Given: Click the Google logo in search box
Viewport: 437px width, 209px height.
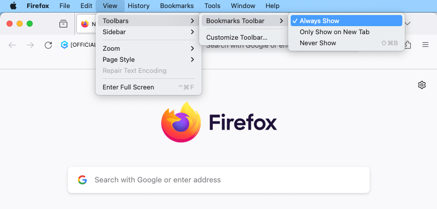Looking at the screenshot, I should click(x=82, y=180).
